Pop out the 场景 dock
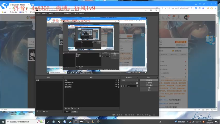Screen dimensions: 220x124 point(62,77)
